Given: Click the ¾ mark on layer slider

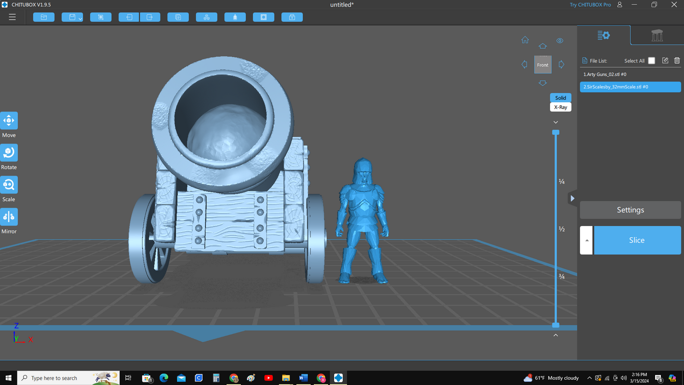Looking at the screenshot, I should (562, 277).
